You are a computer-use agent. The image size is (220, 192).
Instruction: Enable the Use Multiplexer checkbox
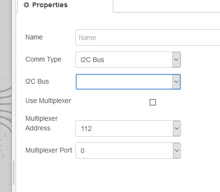pos(153,102)
